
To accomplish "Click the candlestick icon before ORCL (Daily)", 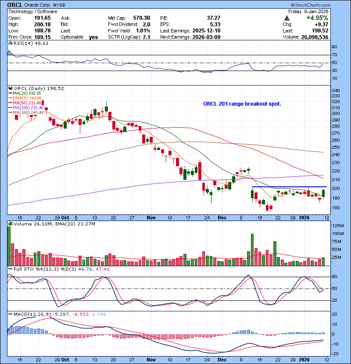I will [10, 88].
